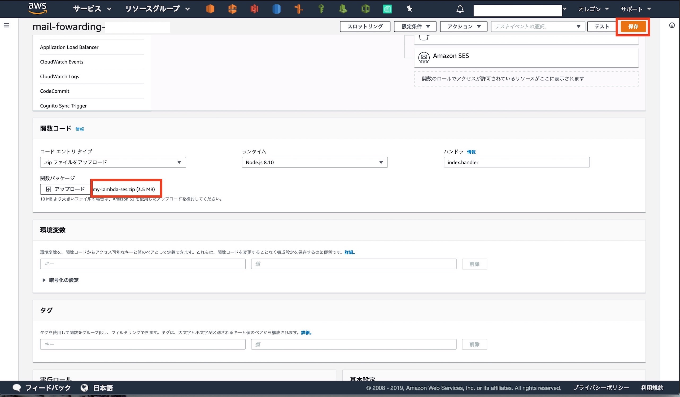Click the アップロード button
The image size is (680, 397).
pos(65,189)
